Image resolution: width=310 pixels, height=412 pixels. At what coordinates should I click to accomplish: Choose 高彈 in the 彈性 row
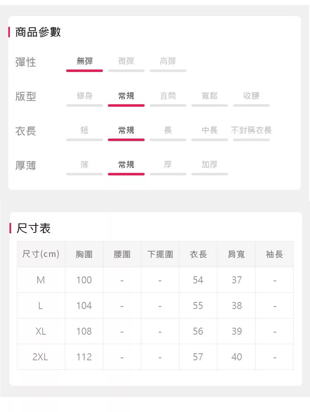tap(168, 62)
